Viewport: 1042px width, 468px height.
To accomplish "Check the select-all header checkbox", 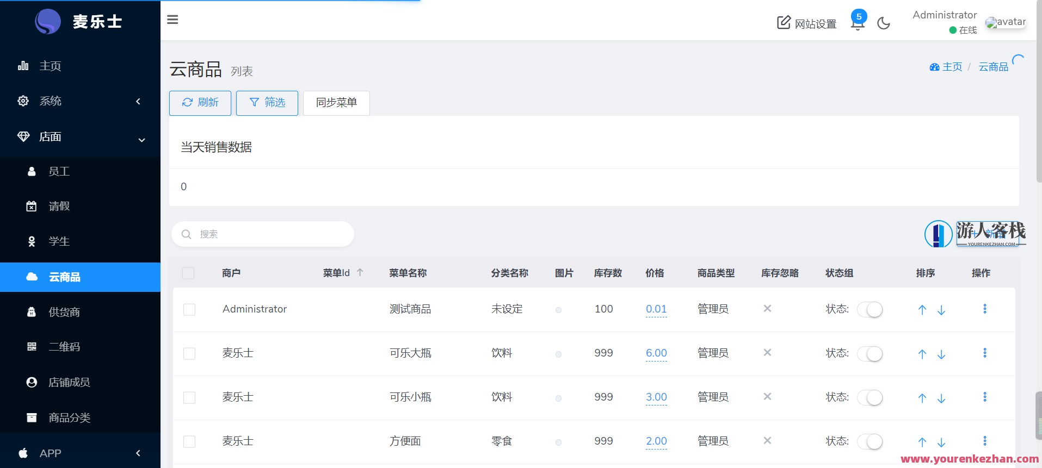I will (x=188, y=273).
